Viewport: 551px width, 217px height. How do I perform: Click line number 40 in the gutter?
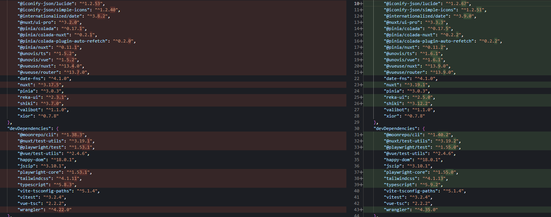[x=356, y=191]
